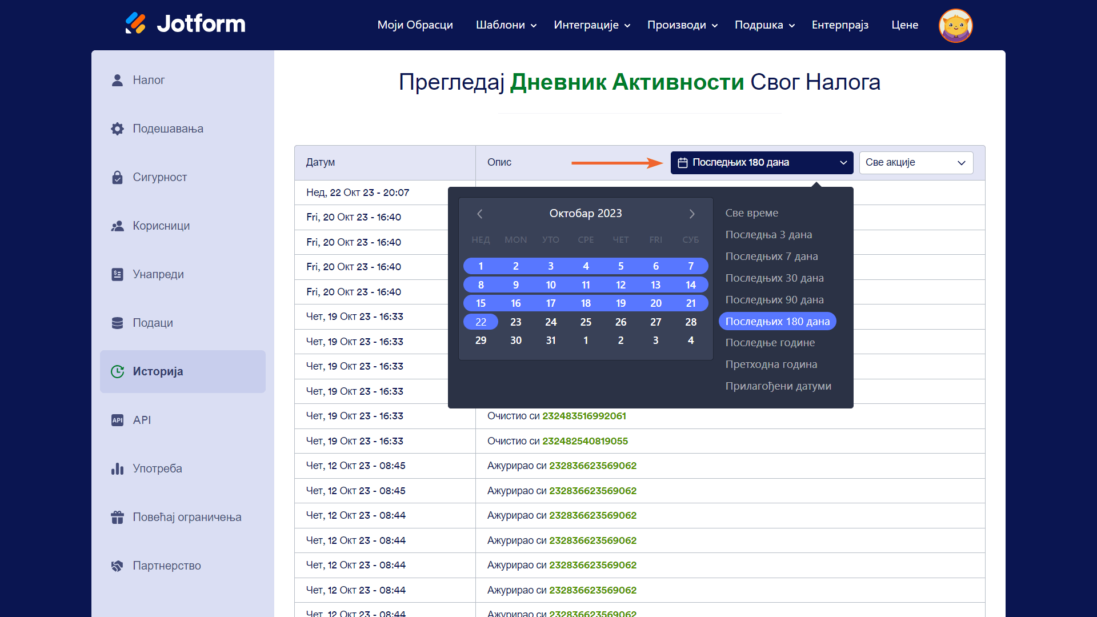Screen dimensions: 1097x617
Task: Open the user avatar profile menu
Action: (955, 26)
